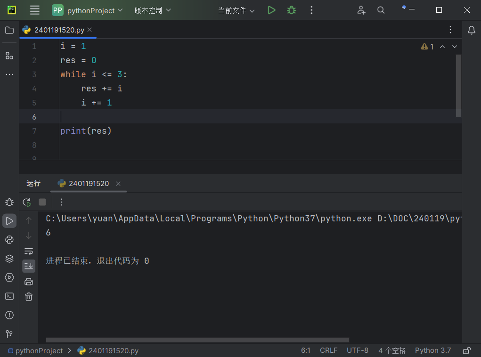Open editor tab options menu
The width and height of the screenshot is (481, 357).
point(450,30)
